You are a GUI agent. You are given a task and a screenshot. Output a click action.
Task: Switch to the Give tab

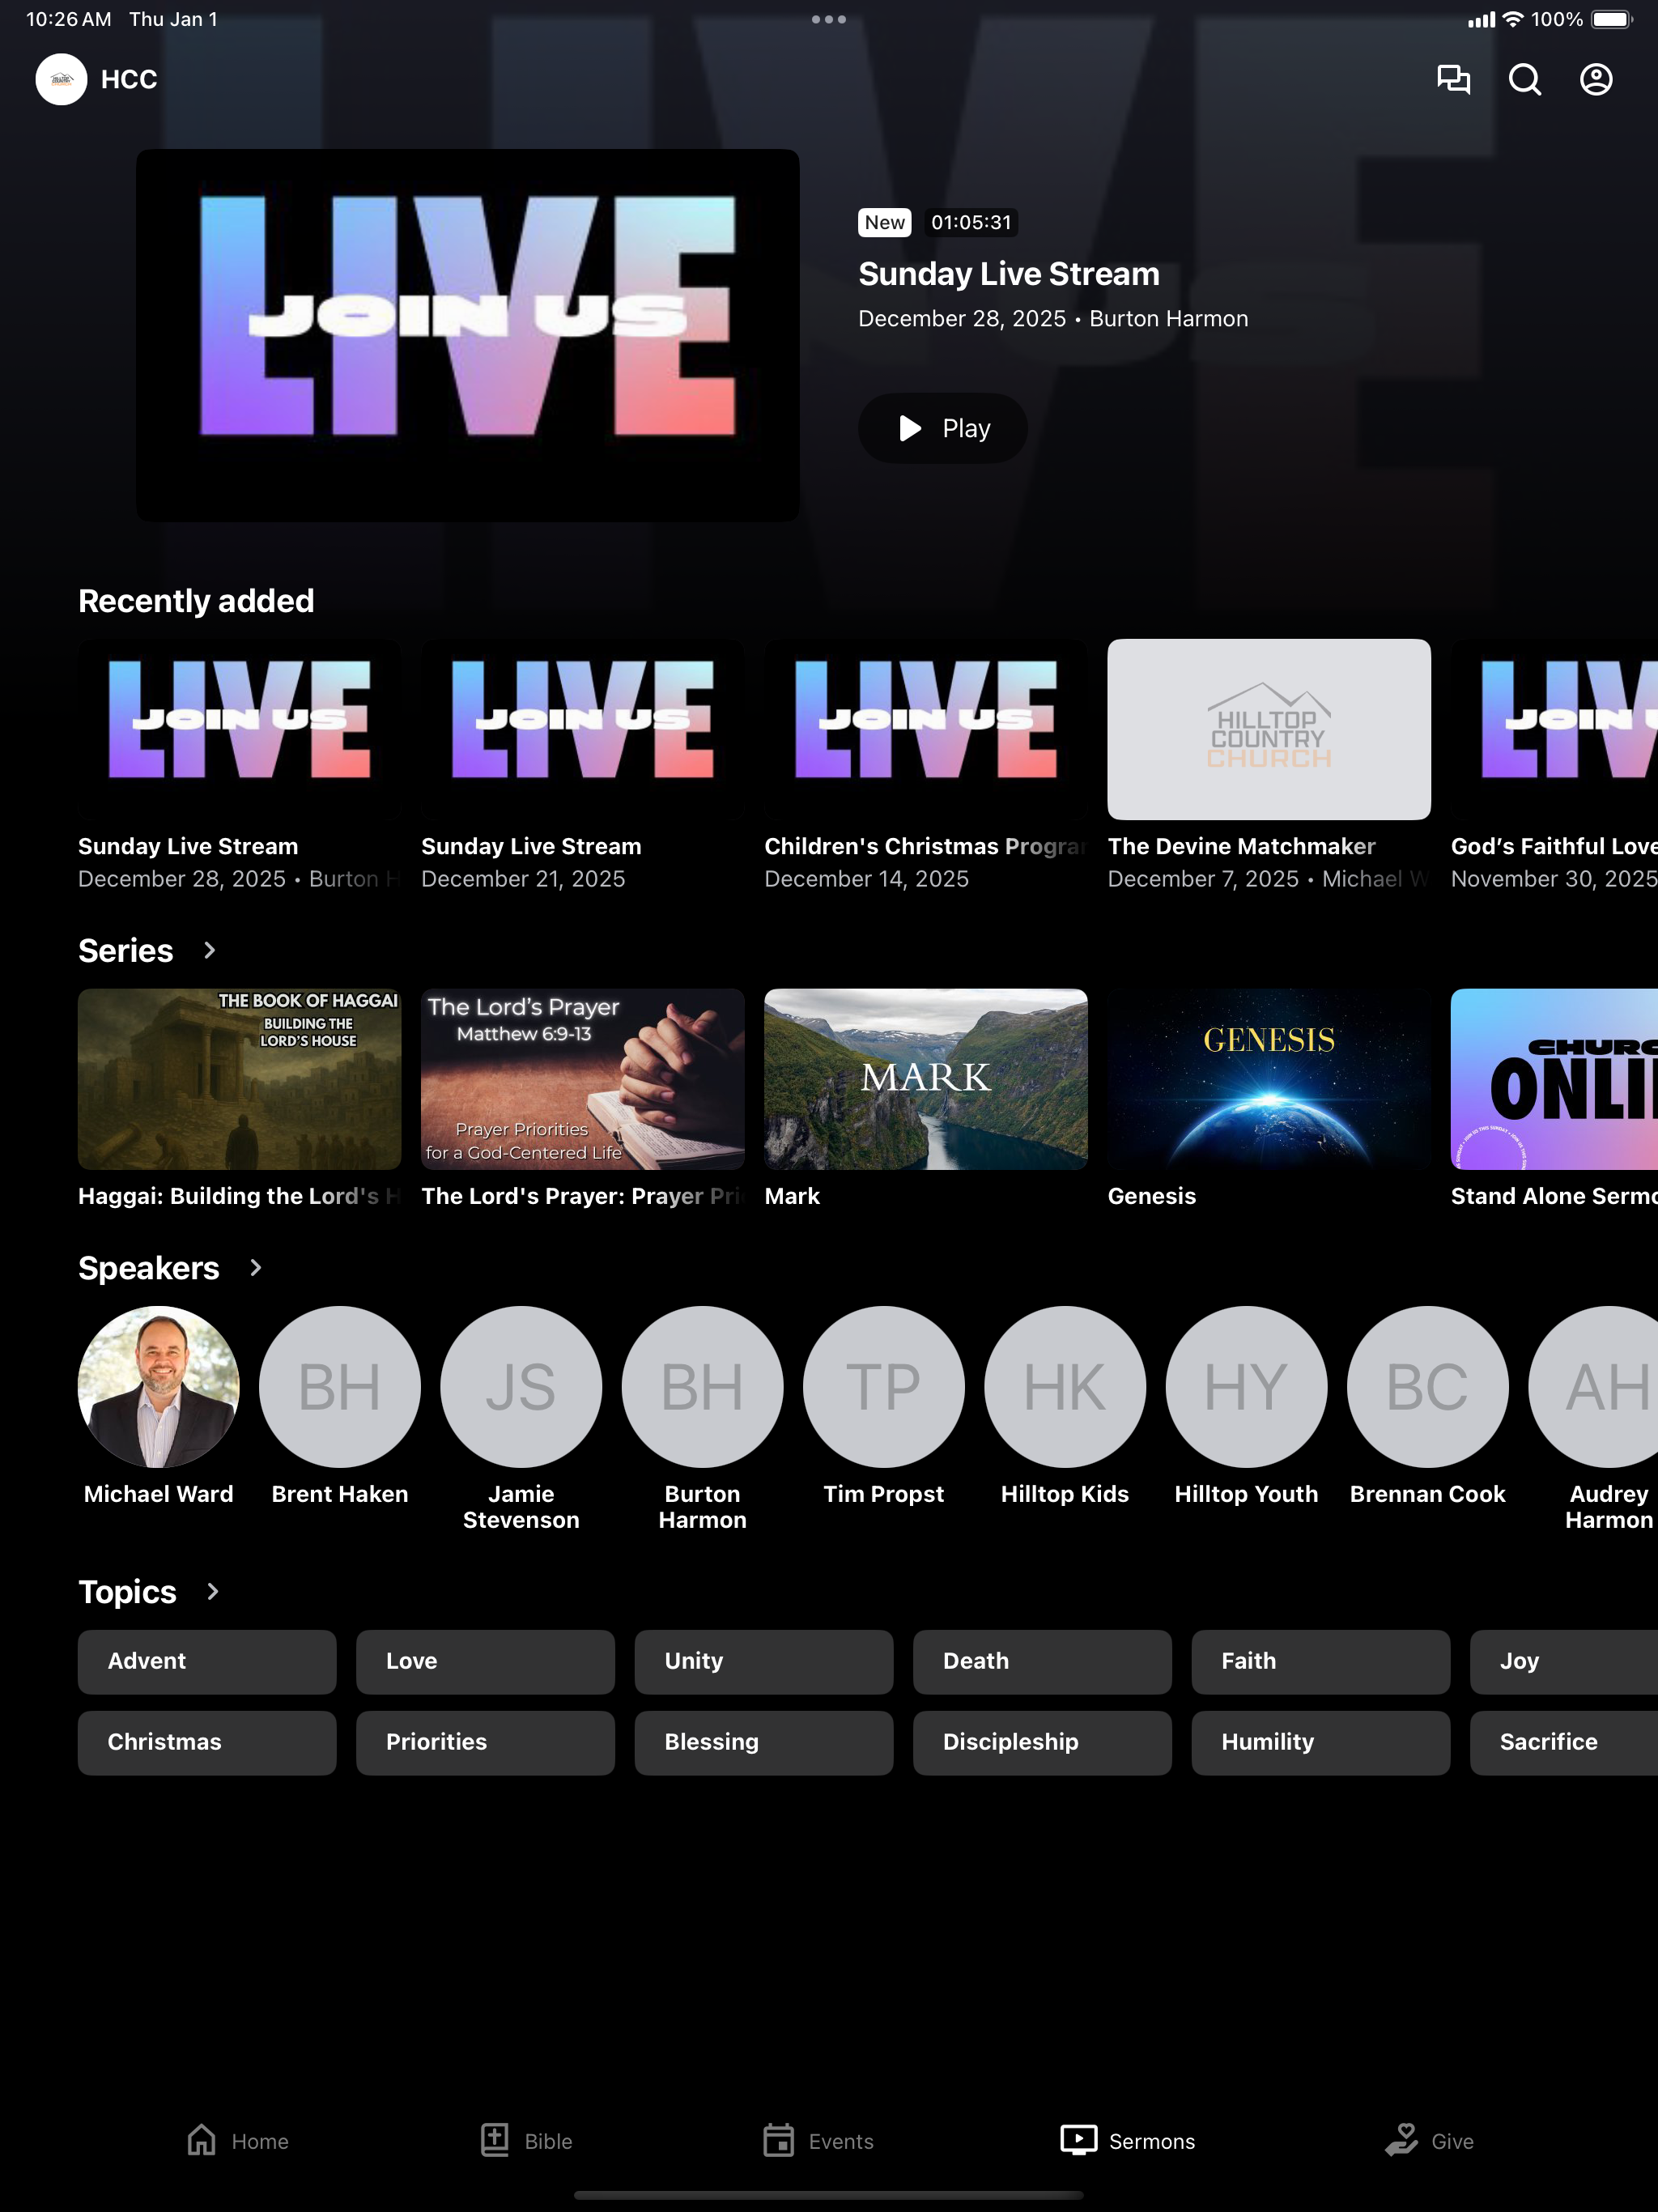pos(1429,2140)
